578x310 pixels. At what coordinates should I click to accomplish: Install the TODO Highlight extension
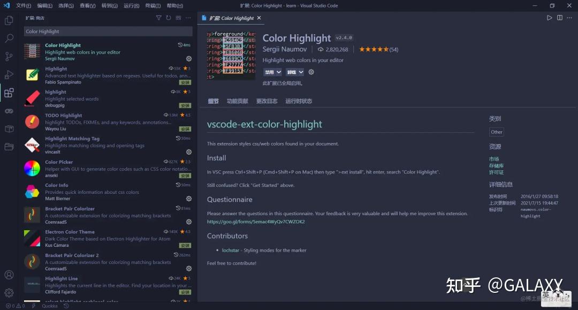tap(185, 129)
